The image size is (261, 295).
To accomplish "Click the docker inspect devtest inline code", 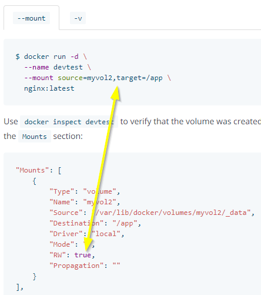I will tap(69, 122).
